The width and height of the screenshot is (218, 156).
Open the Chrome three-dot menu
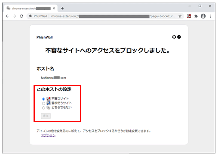coord(210,16)
